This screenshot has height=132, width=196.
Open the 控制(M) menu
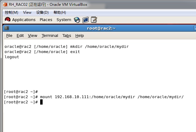point(11,12)
